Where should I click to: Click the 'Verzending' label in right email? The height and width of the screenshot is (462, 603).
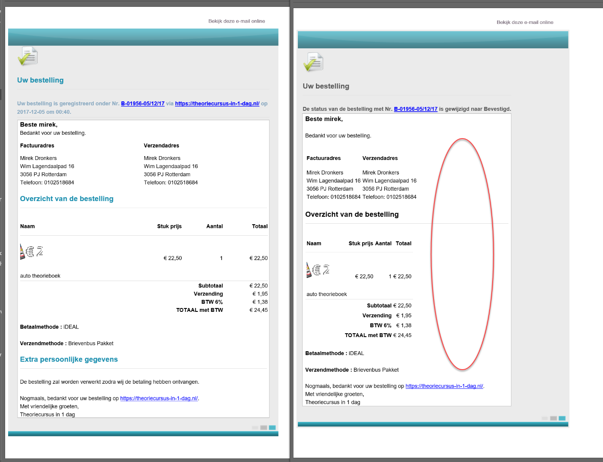coord(377,316)
